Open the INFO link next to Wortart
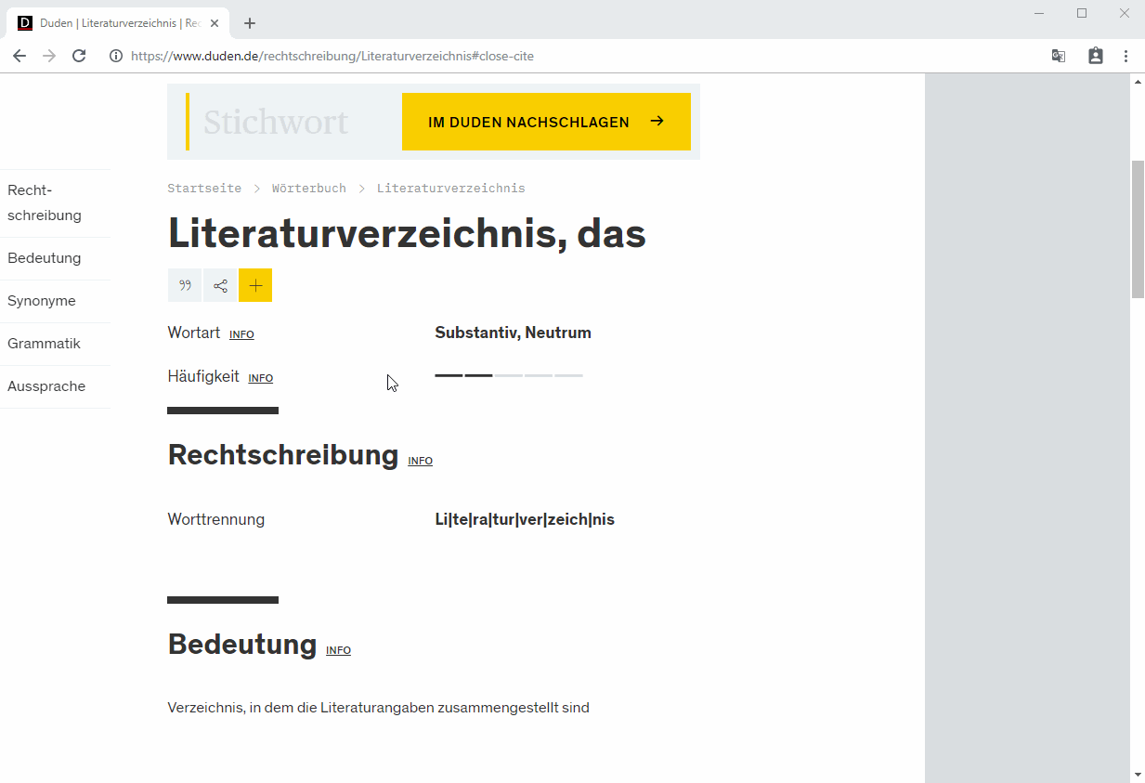This screenshot has width=1145, height=783. [241, 334]
